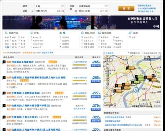Screen dimensions: 165x131
Task: Recenter map using the middle pan control
Action: pos(107,60)
